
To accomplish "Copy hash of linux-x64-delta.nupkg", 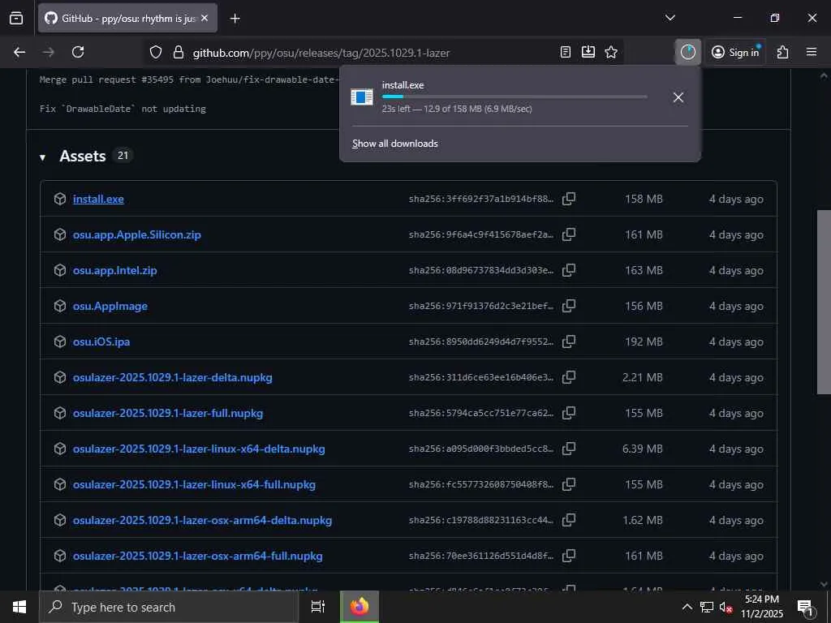I will pos(569,449).
